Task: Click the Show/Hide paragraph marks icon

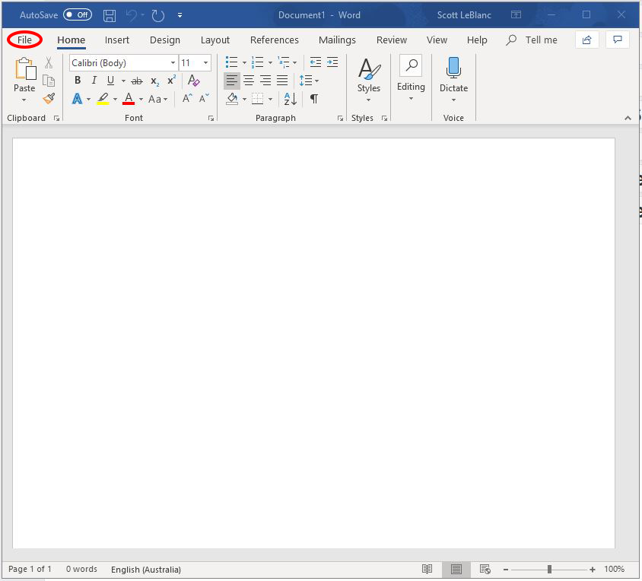Action: 314,99
